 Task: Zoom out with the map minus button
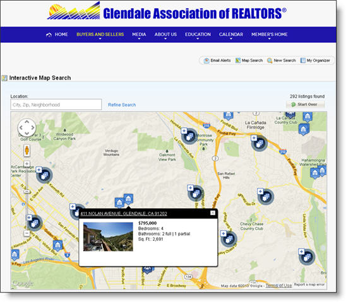(x=27, y=233)
